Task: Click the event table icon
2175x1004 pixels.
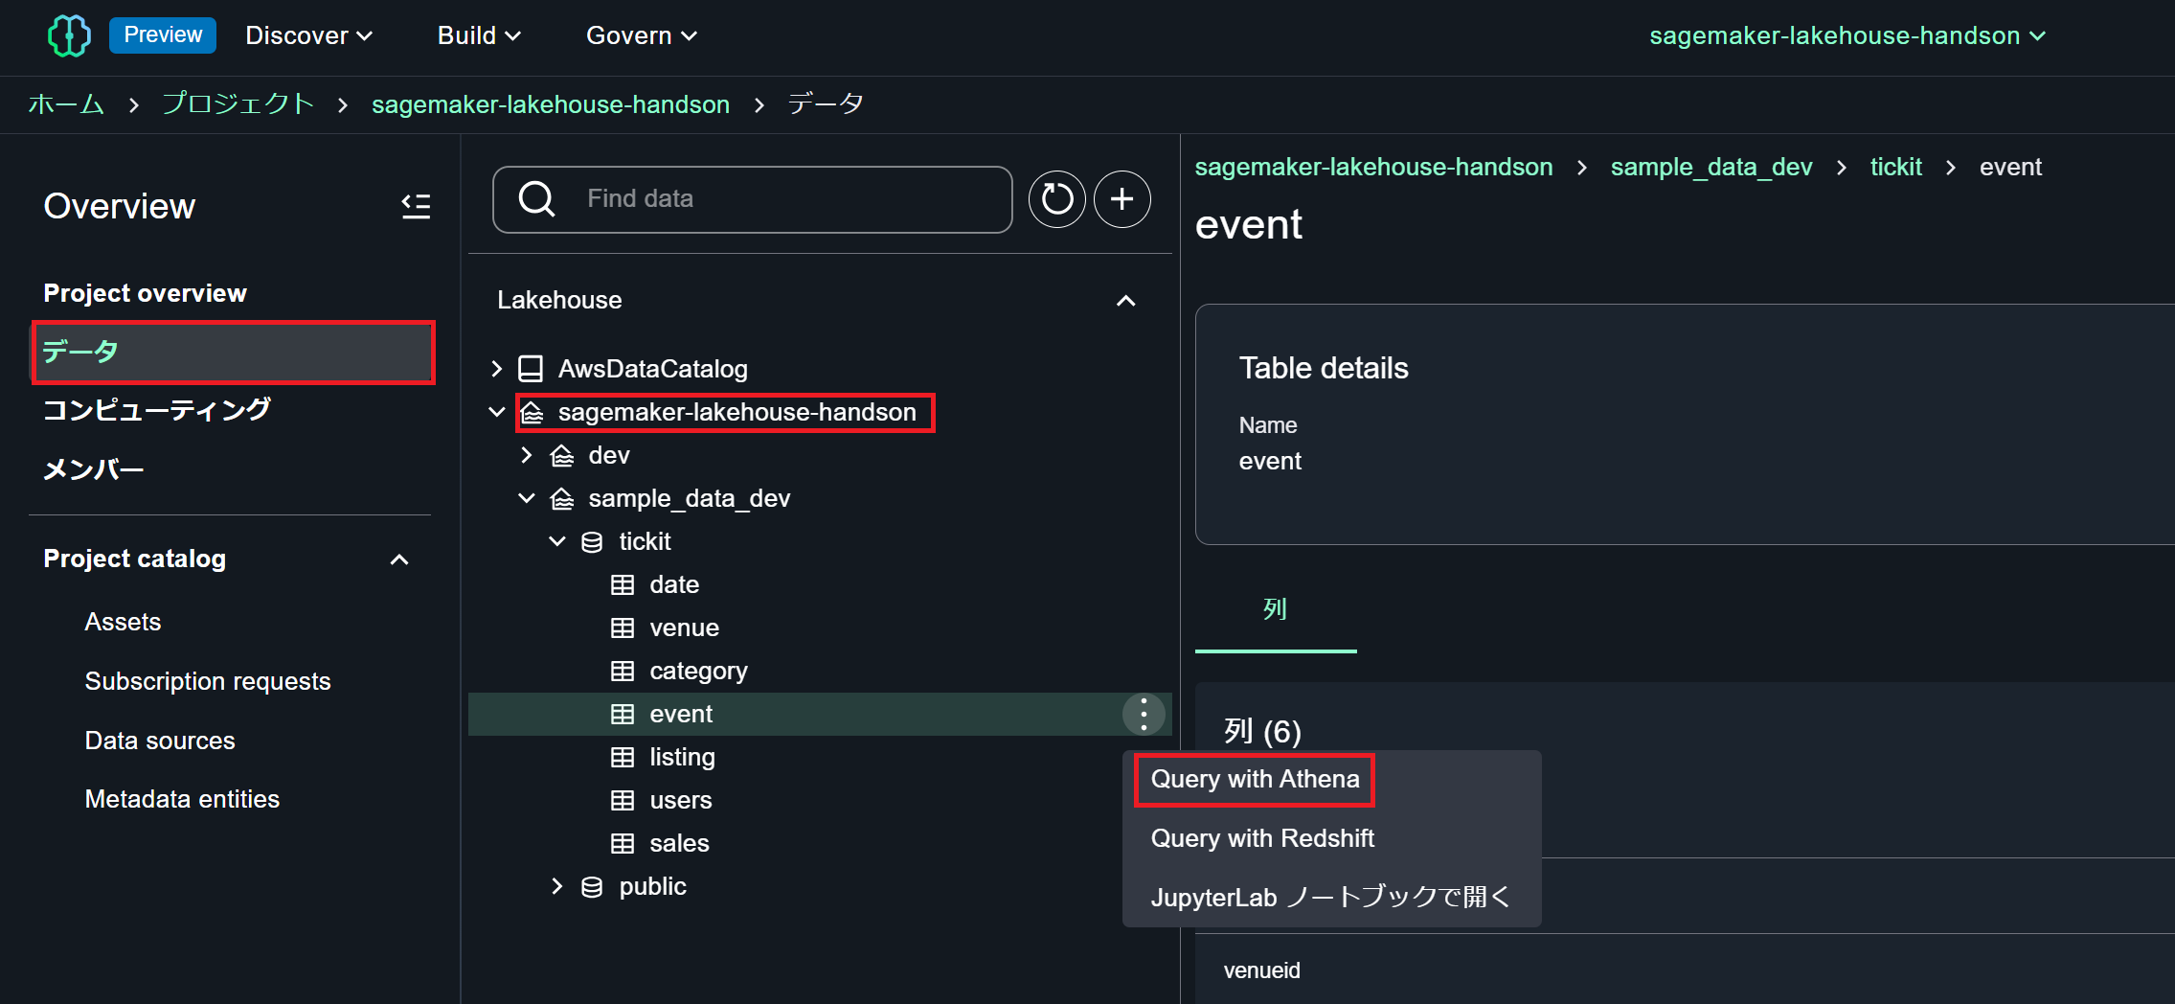Action: click(623, 714)
